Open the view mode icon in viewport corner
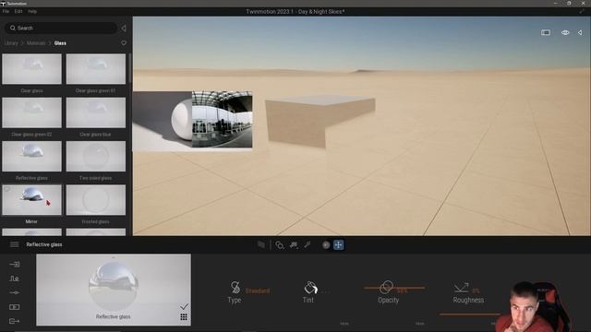The width and height of the screenshot is (591, 332). coord(546,33)
